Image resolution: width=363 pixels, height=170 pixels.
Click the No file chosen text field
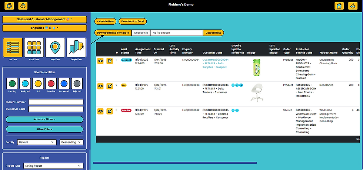coord(177,33)
